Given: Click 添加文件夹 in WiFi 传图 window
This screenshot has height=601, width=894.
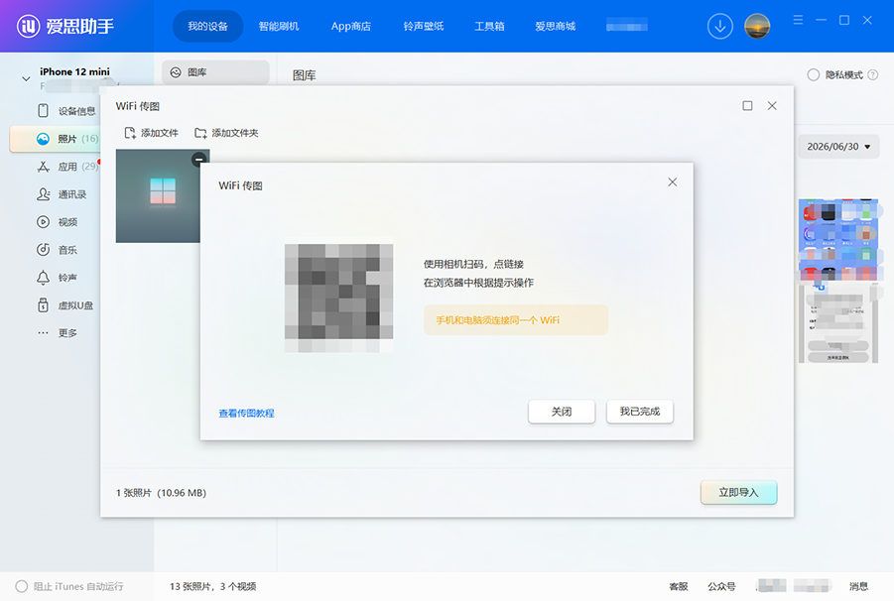Looking at the screenshot, I should pos(226,133).
